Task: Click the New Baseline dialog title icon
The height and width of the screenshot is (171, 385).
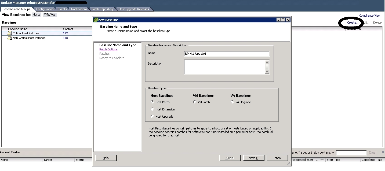Action: [95, 20]
